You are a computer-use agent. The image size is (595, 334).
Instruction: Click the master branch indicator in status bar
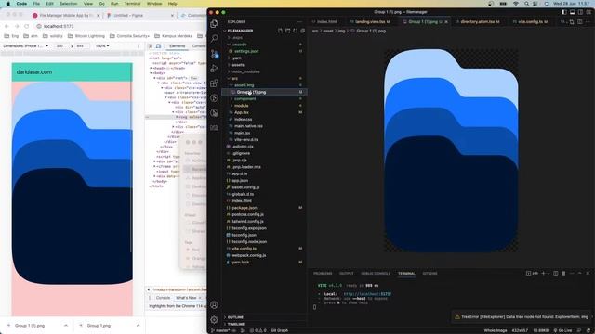(220, 330)
